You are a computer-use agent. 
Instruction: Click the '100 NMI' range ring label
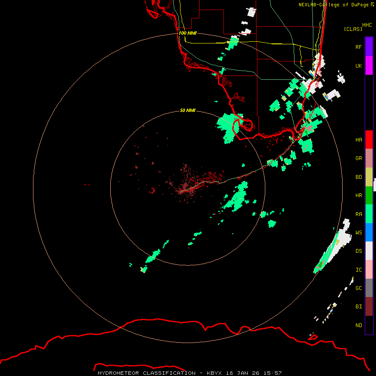(188, 33)
